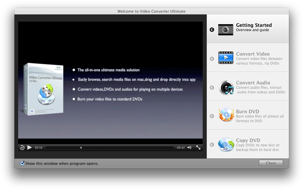Mute the video using the speaker icon
Viewport: 303px width, 189px height.
pyautogui.click(x=189, y=148)
